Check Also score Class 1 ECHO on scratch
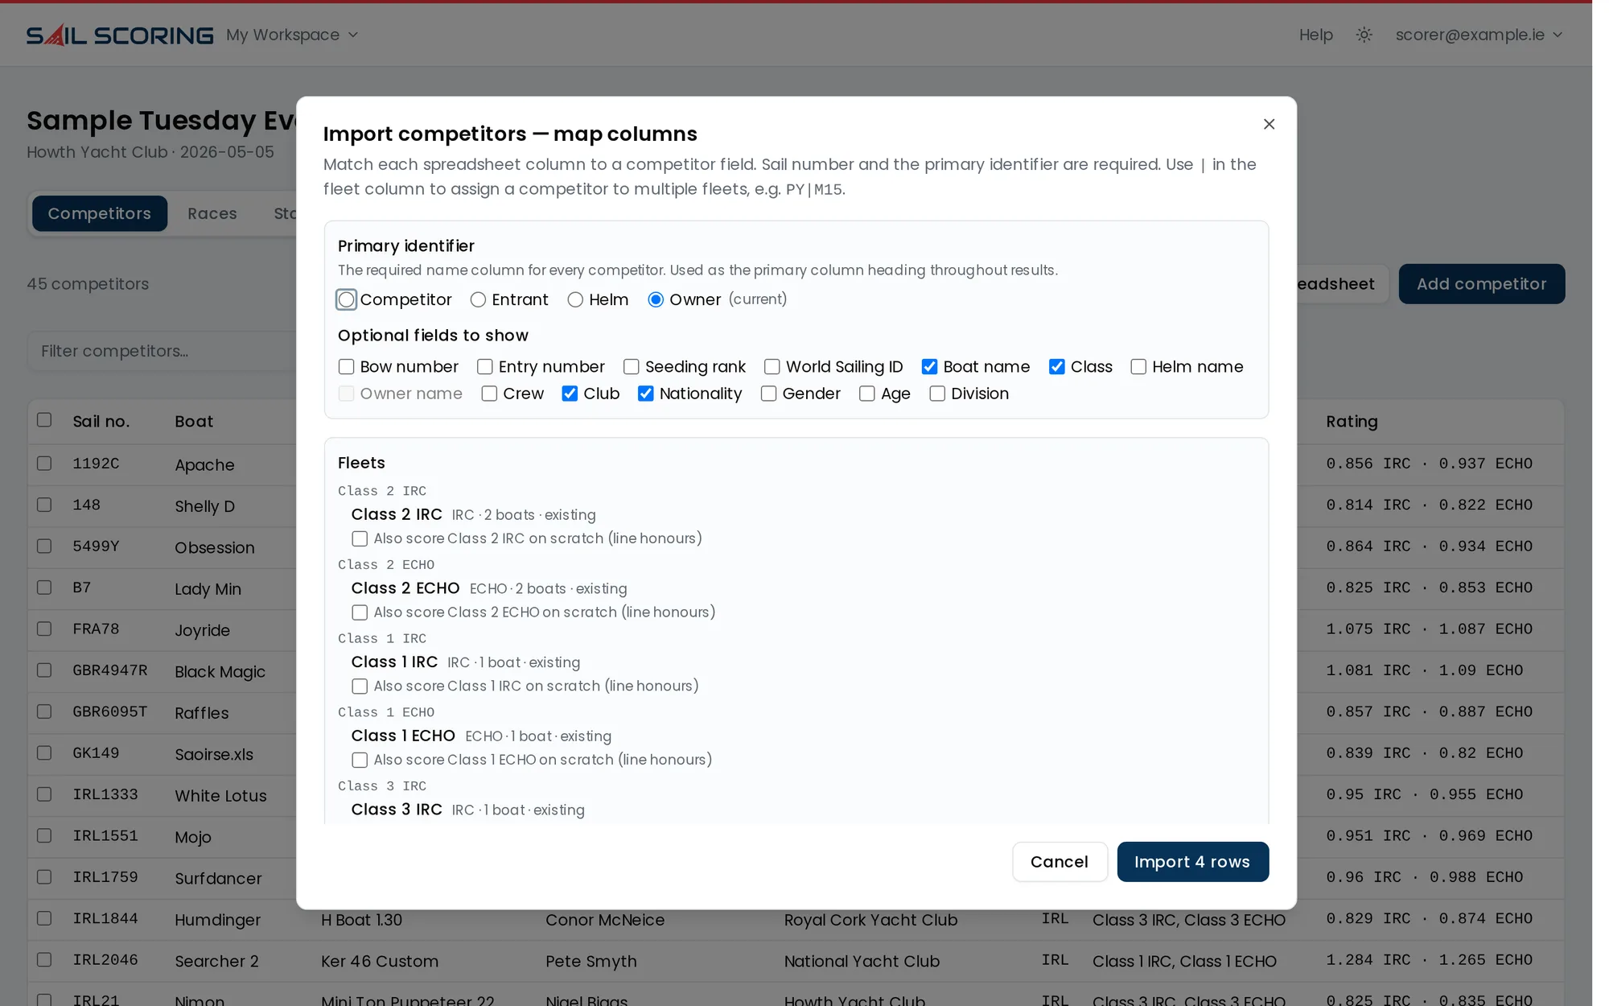This screenshot has height=1006, width=1609. click(x=360, y=760)
